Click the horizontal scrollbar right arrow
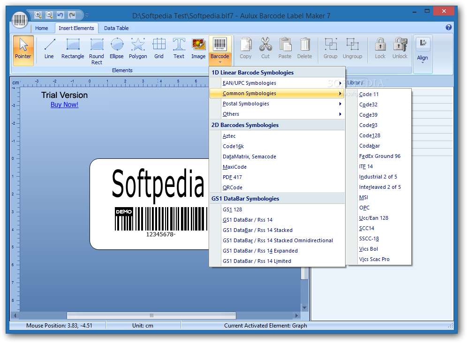This screenshot has height=343, width=467. coord(296,315)
